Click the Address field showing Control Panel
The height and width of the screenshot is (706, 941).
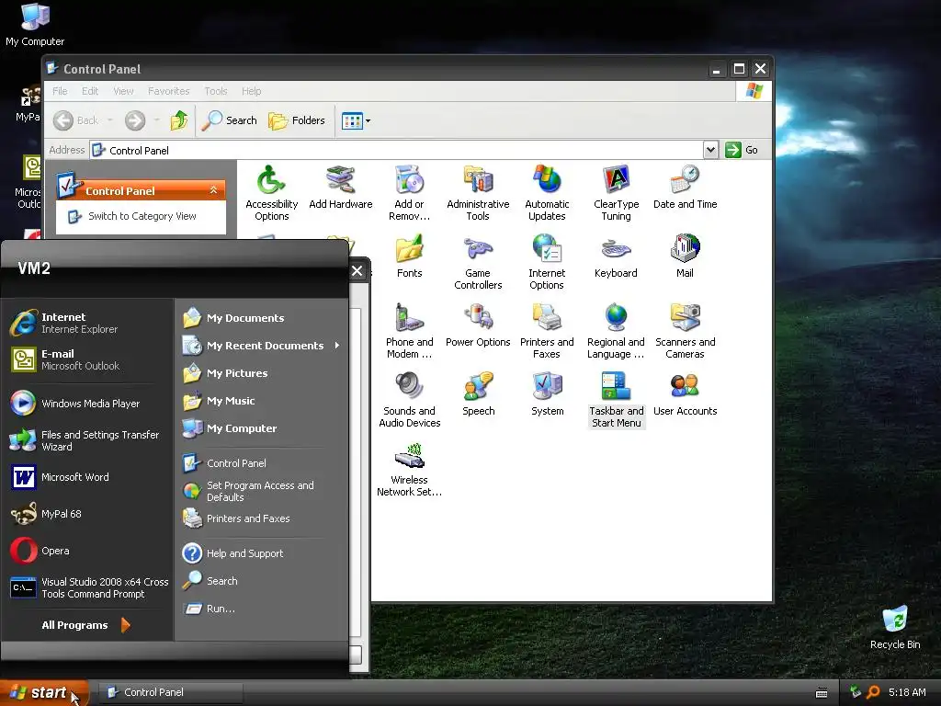pos(397,150)
